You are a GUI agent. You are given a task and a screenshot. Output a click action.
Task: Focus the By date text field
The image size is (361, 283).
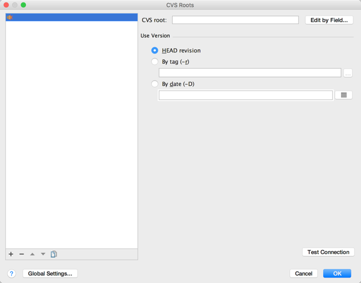245,95
